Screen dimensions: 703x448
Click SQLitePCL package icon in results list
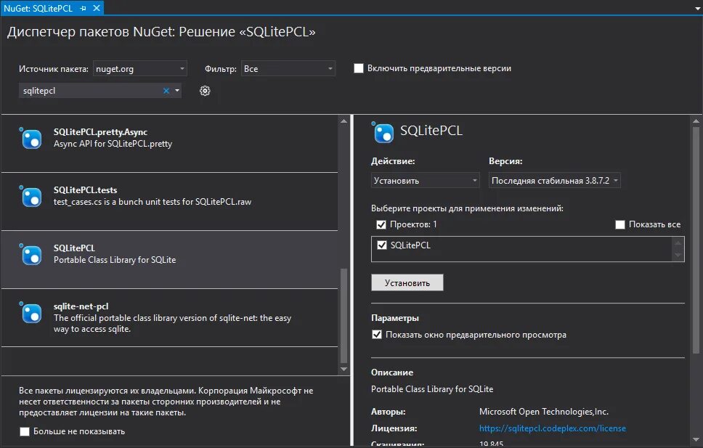(31, 254)
